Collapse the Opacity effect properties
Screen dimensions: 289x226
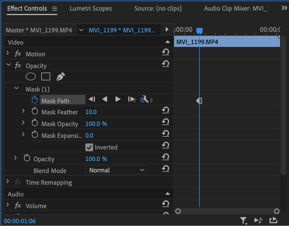[9, 64]
